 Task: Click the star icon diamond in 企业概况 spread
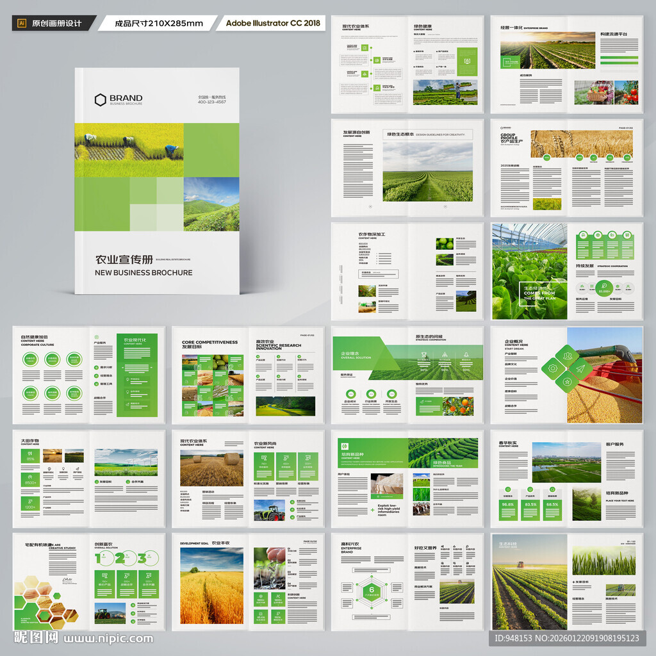568,382
